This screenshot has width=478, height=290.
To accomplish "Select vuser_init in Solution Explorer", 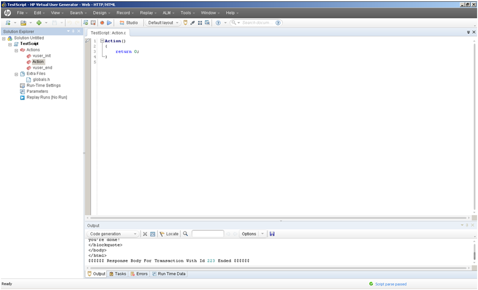I will [41, 56].
